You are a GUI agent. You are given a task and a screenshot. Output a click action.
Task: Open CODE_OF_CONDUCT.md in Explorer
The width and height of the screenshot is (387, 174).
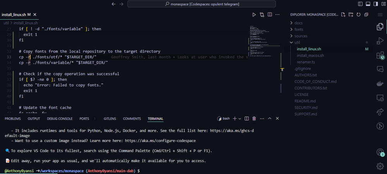click(x=315, y=81)
